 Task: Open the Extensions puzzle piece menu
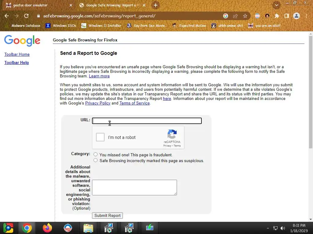tap(277, 16)
